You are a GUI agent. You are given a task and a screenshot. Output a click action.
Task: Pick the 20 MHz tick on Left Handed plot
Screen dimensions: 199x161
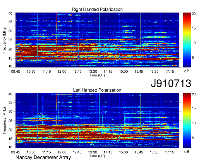click(10, 130)
